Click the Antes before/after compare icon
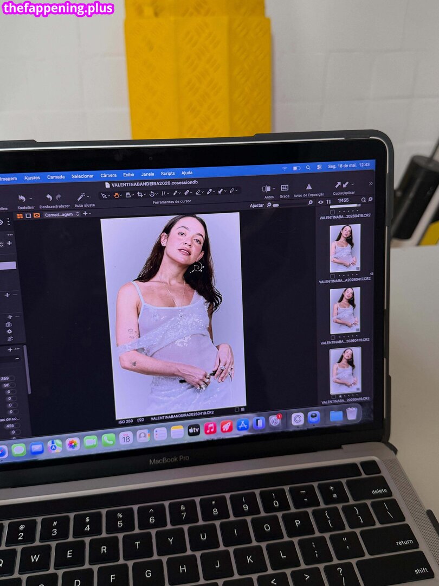 (267, 189)
